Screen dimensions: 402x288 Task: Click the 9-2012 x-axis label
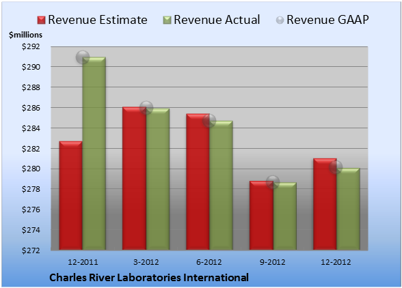(x=272, y=262)
